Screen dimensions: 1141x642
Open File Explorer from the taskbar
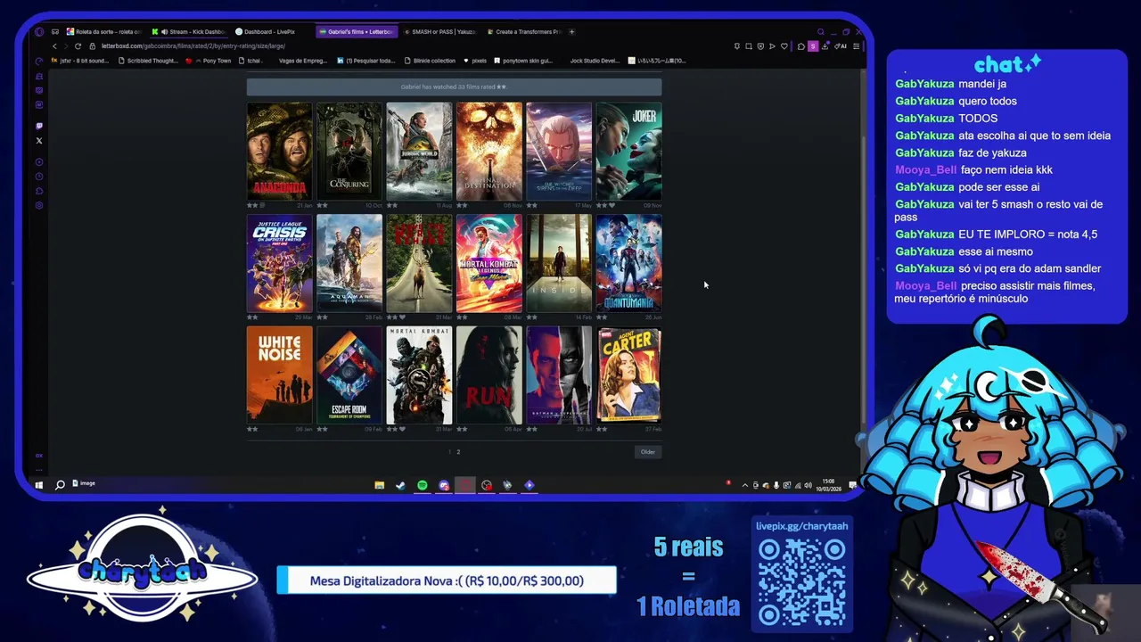click(x=380, y=485)
